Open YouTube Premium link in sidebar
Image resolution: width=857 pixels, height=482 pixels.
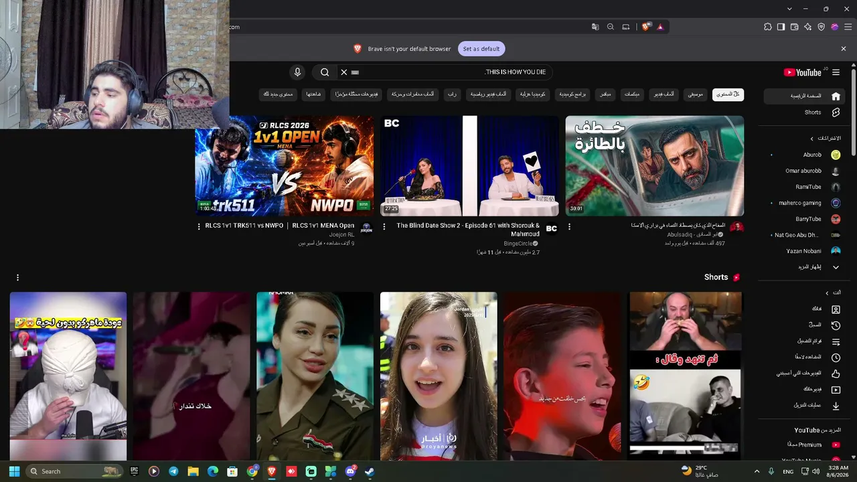coord(805,445)
